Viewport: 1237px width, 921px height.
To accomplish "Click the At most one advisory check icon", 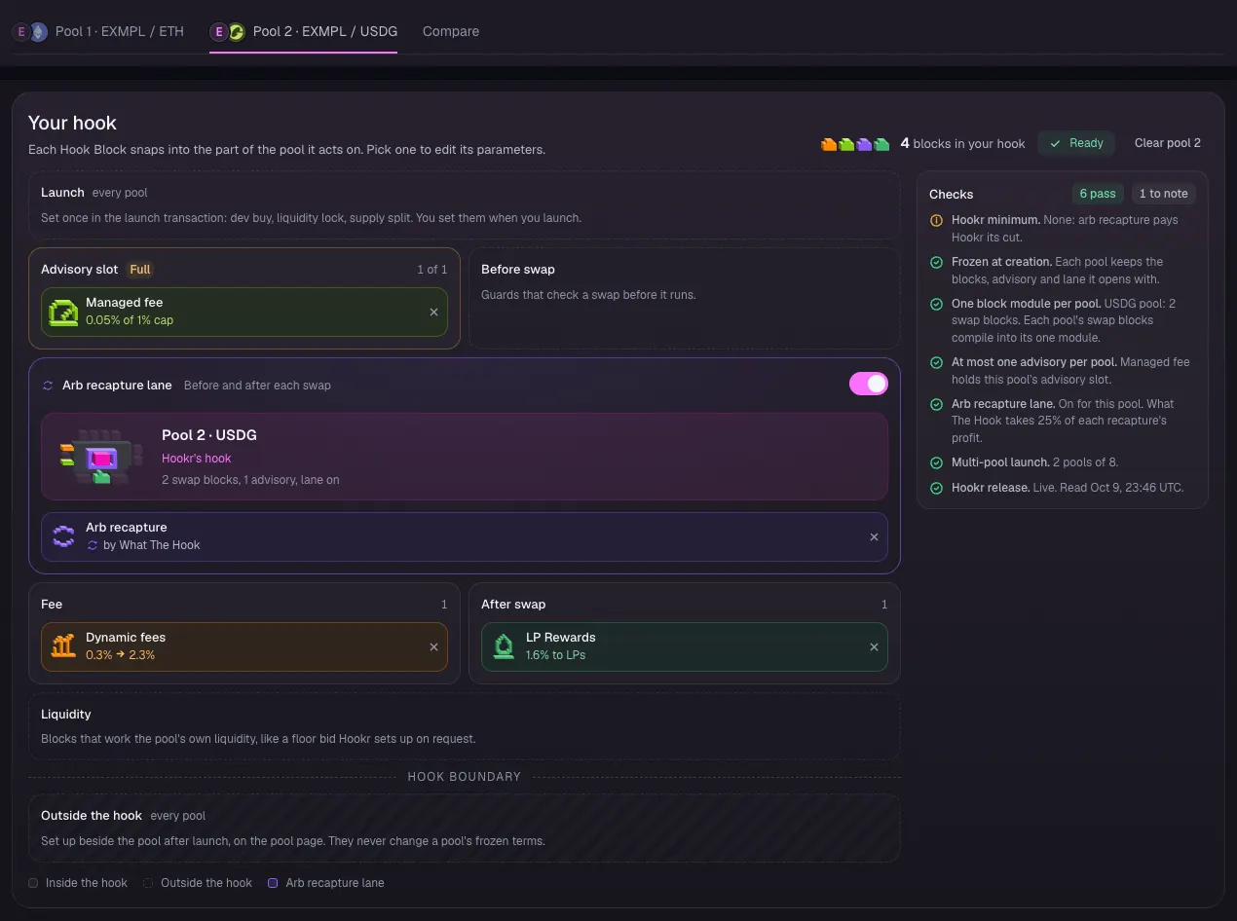I will (936, 363).
